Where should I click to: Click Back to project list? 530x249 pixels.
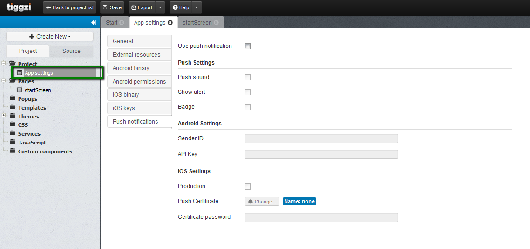click(x=70, y=7)
